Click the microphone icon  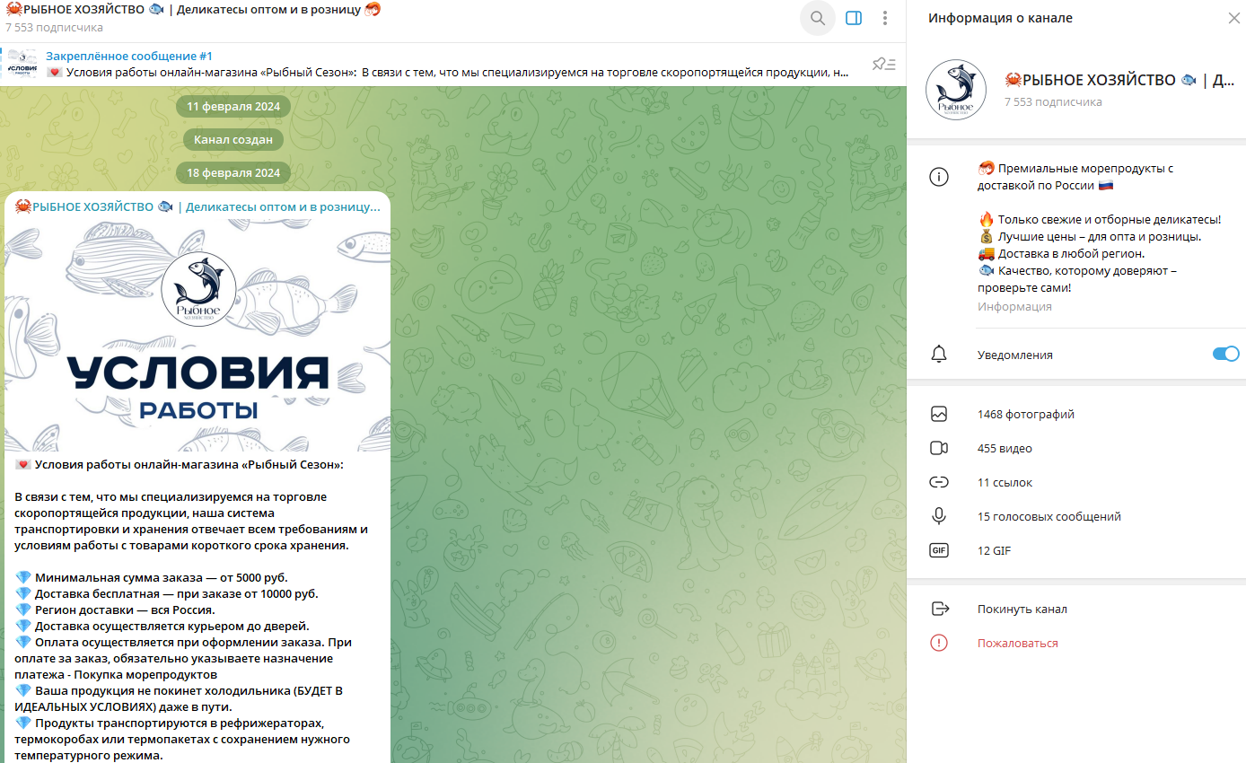click(x=939, y=516)
